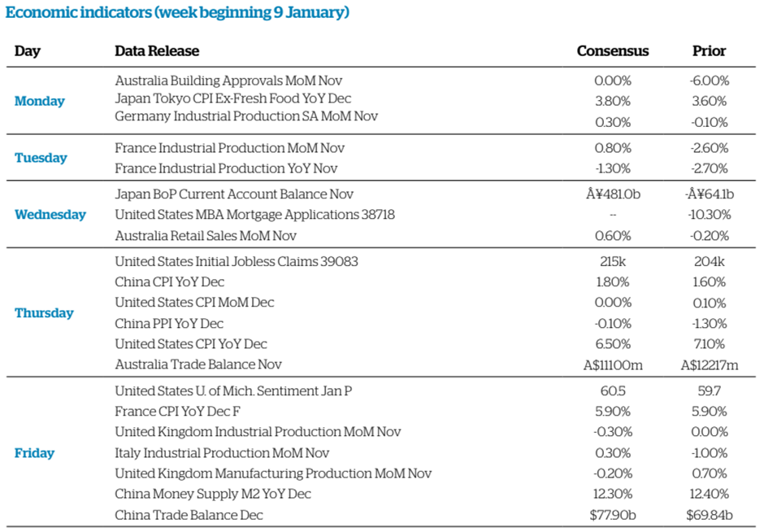Select the Wednesday day label
Image resolution: width=764 pixels, height=532 pixels.
[50, 215]
